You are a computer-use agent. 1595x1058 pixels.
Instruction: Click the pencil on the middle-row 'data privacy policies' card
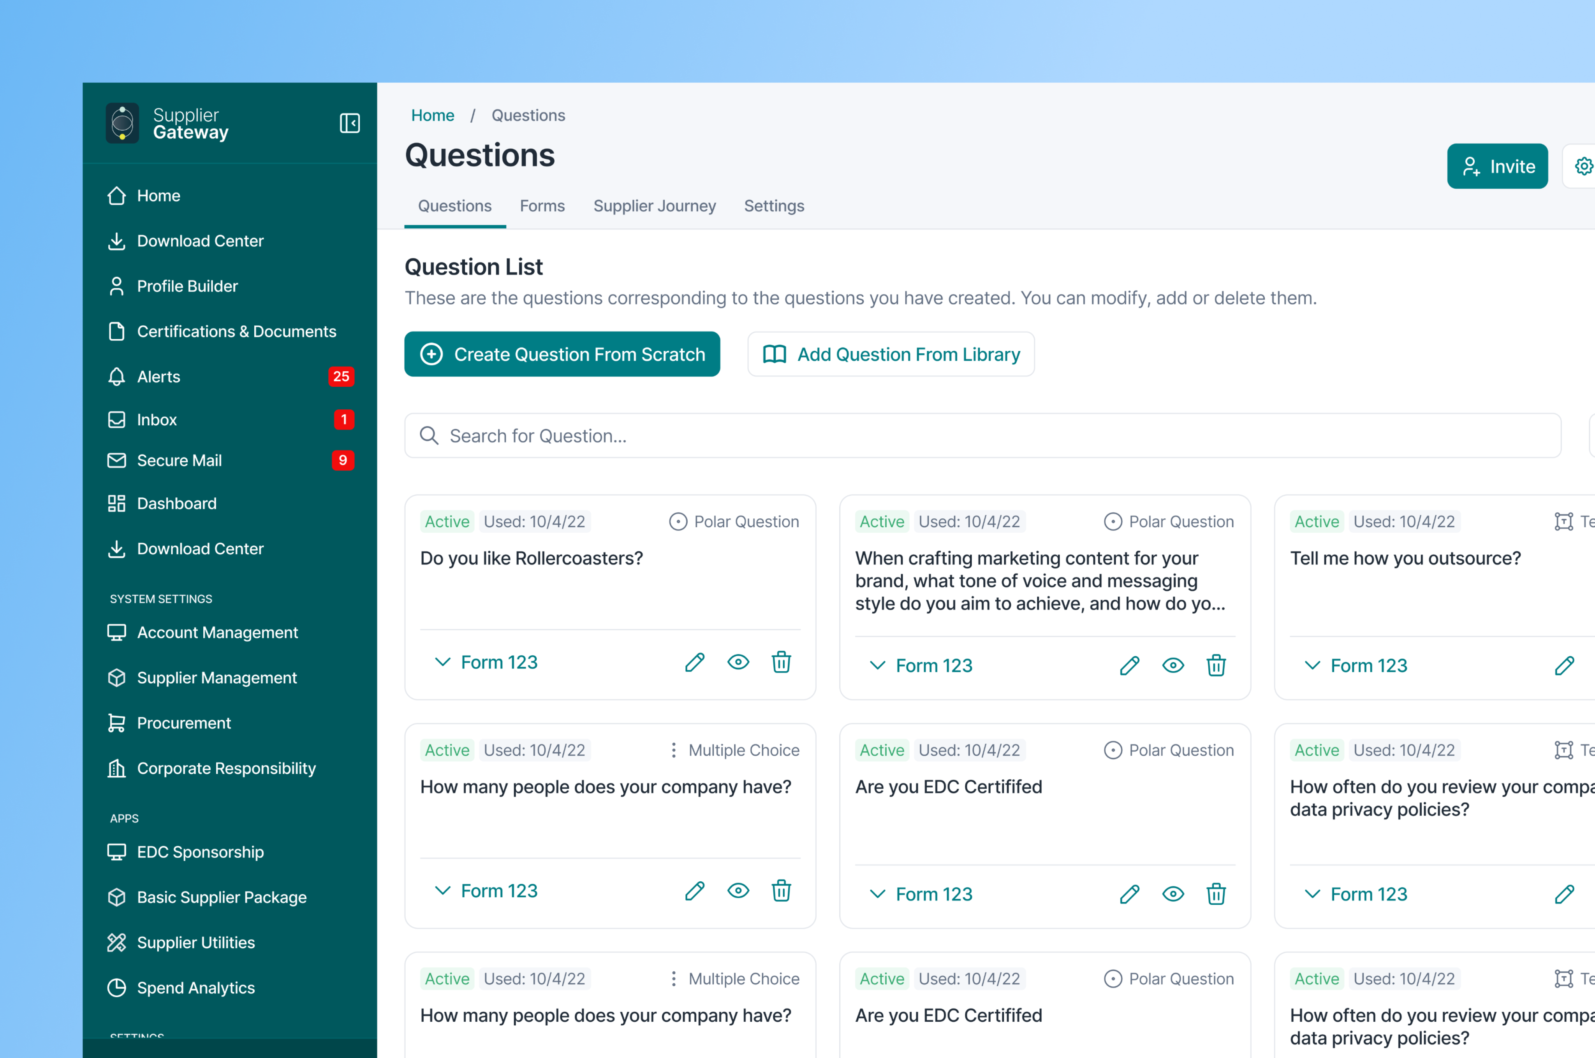point(1565,894)
